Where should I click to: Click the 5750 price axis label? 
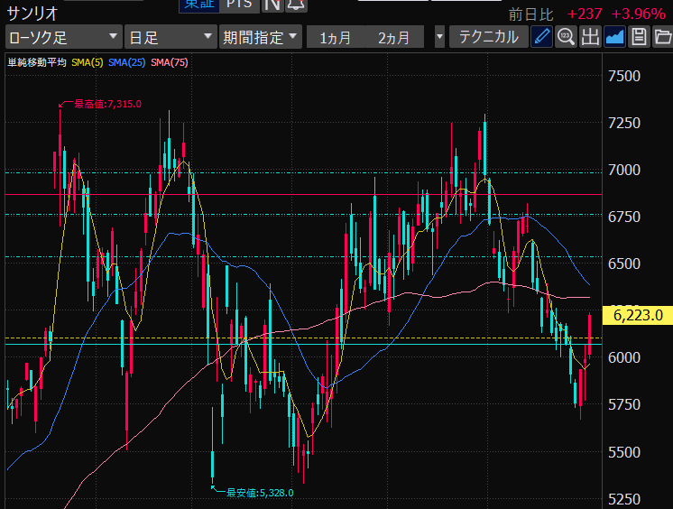click(624, 404)
